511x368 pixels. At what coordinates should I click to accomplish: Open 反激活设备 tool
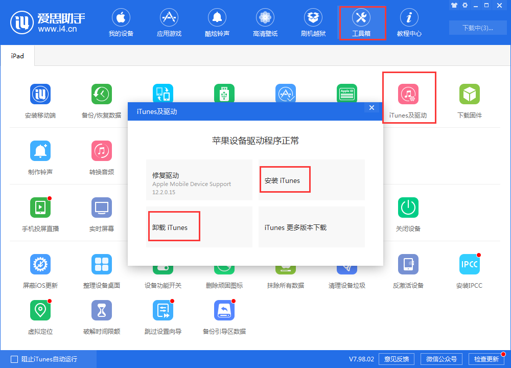tap(408, 271)
